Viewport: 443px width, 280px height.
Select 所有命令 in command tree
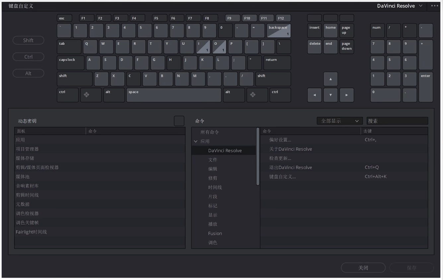[210, 132]
